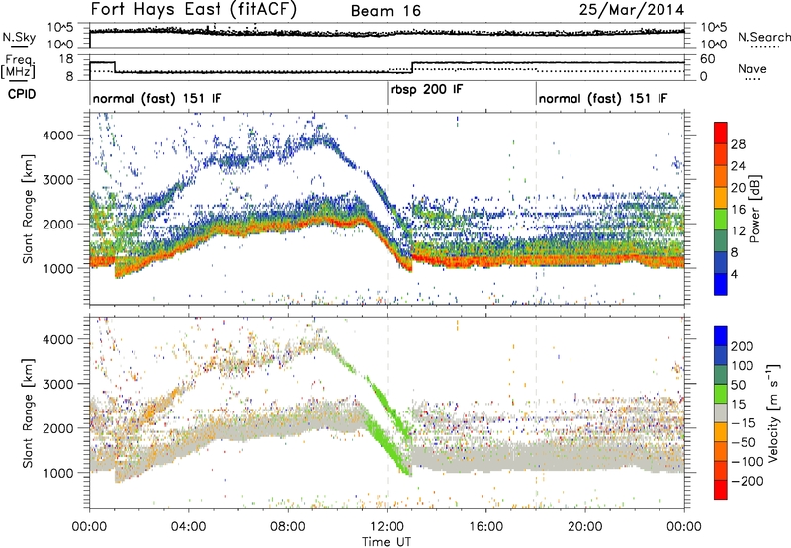Click the '12:00' time axis tick label
Image resolution: width=791 pixels, height=548 pixels.
pos(387,527)
